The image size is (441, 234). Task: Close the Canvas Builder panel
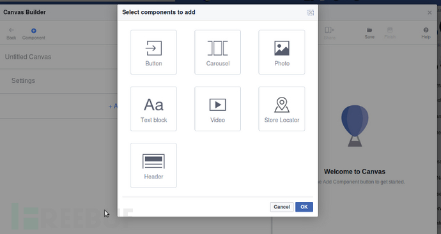pos(429,13)
